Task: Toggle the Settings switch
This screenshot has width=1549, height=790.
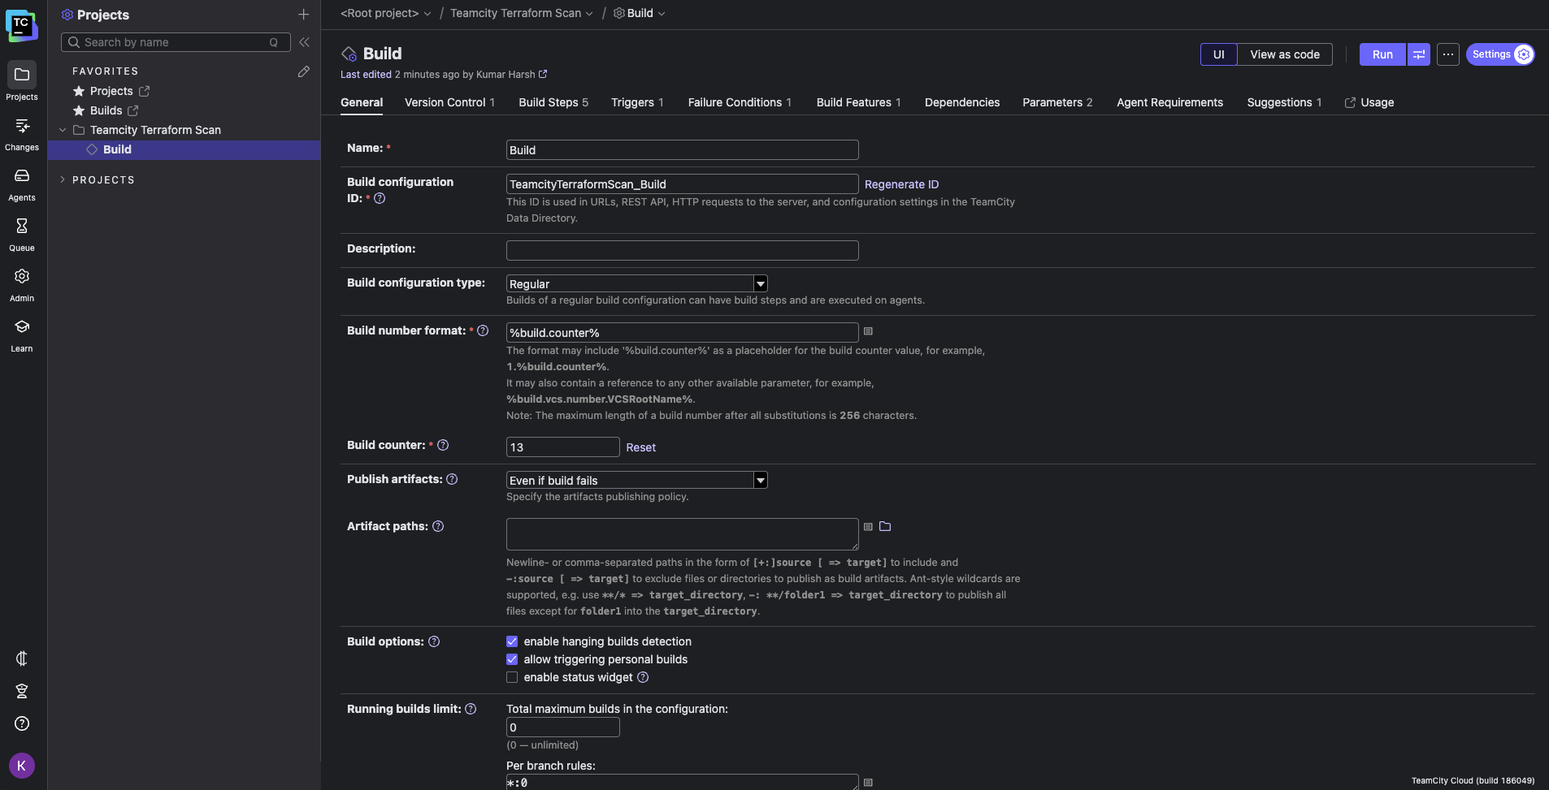Action: 1500,54
